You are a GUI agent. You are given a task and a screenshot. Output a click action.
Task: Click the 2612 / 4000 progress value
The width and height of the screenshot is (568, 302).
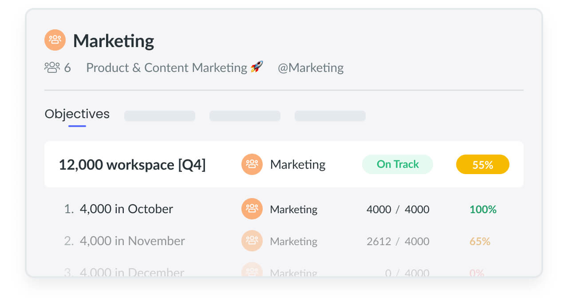(x=398, y=241)
